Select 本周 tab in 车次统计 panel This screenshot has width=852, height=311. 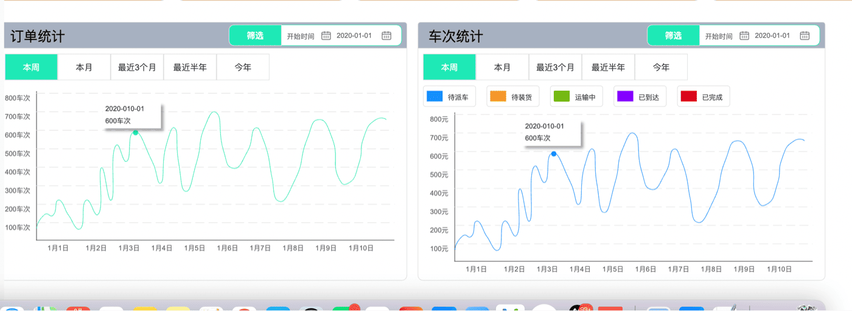[x=449, y=68]
